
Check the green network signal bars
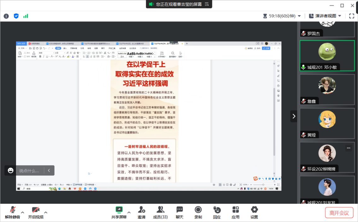(x=26, y=16)
